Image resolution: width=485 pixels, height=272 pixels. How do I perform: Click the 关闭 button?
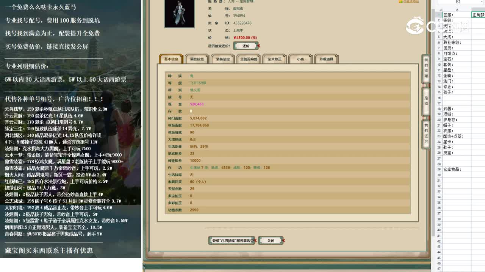271,241
